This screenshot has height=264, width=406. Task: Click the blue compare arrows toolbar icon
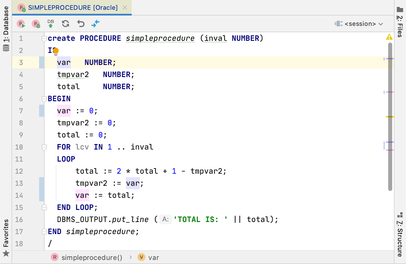tap(95, 24)
